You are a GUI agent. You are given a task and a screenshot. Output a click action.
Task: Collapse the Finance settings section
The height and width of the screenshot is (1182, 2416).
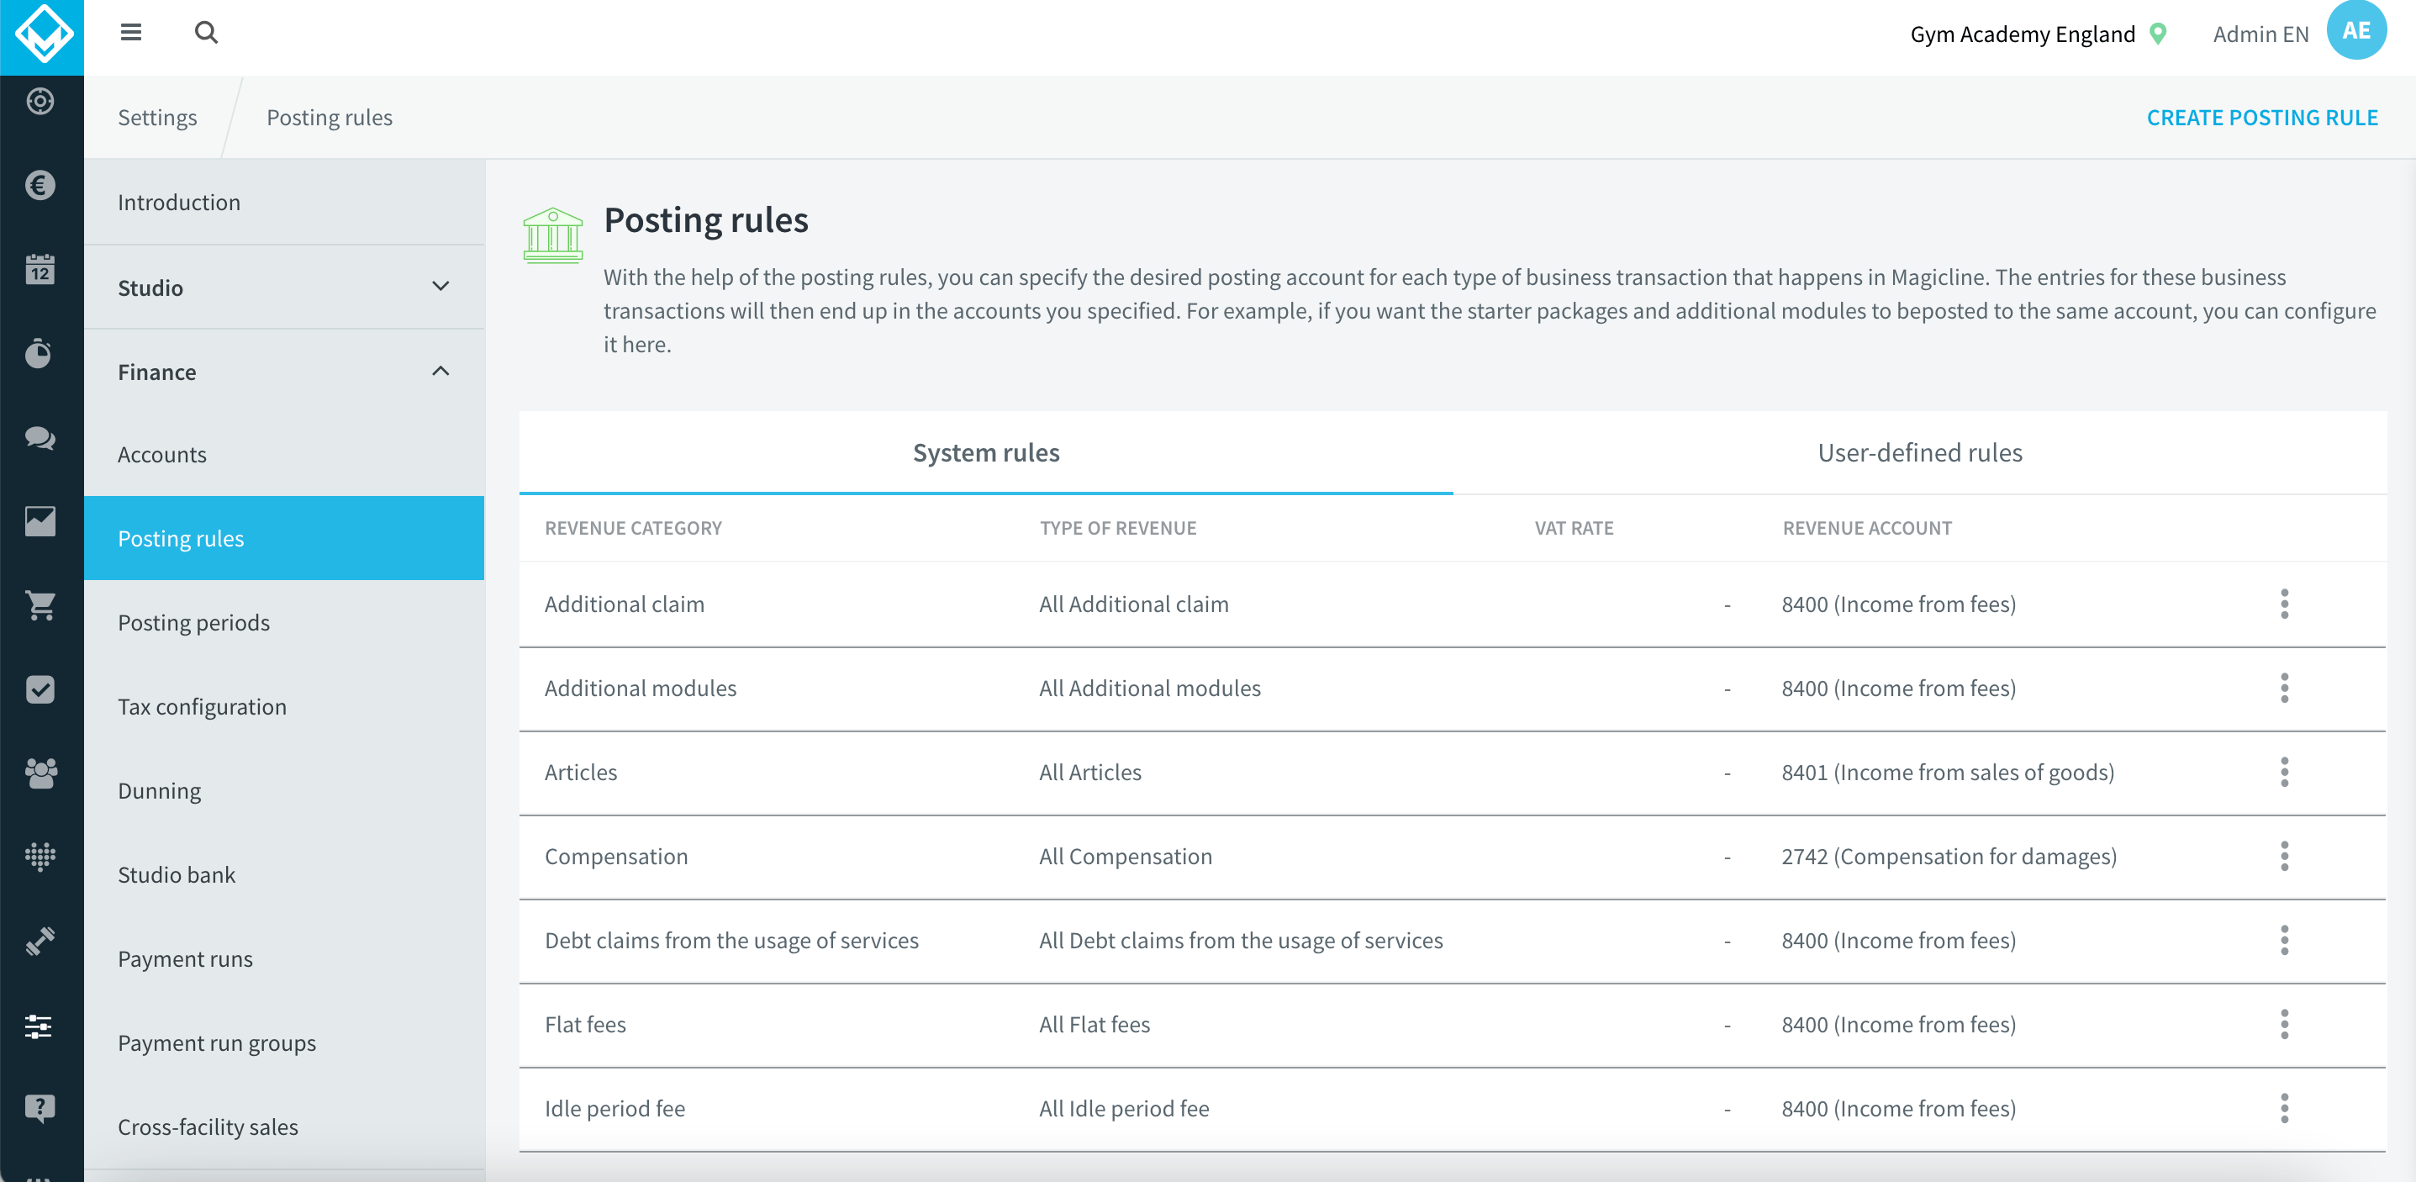440,372
